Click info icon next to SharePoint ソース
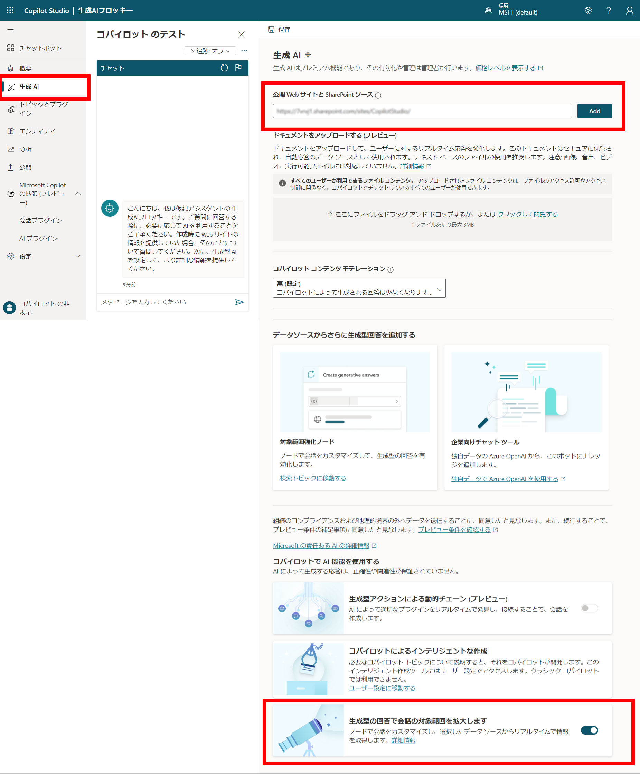 (x=378, y=95)
